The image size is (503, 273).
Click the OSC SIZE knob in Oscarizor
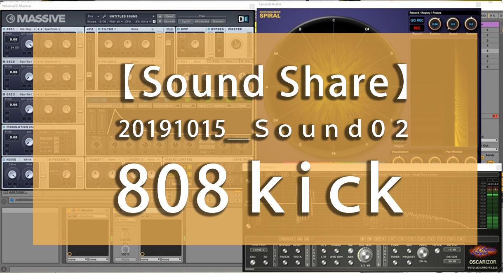click(x=365, y=254)
